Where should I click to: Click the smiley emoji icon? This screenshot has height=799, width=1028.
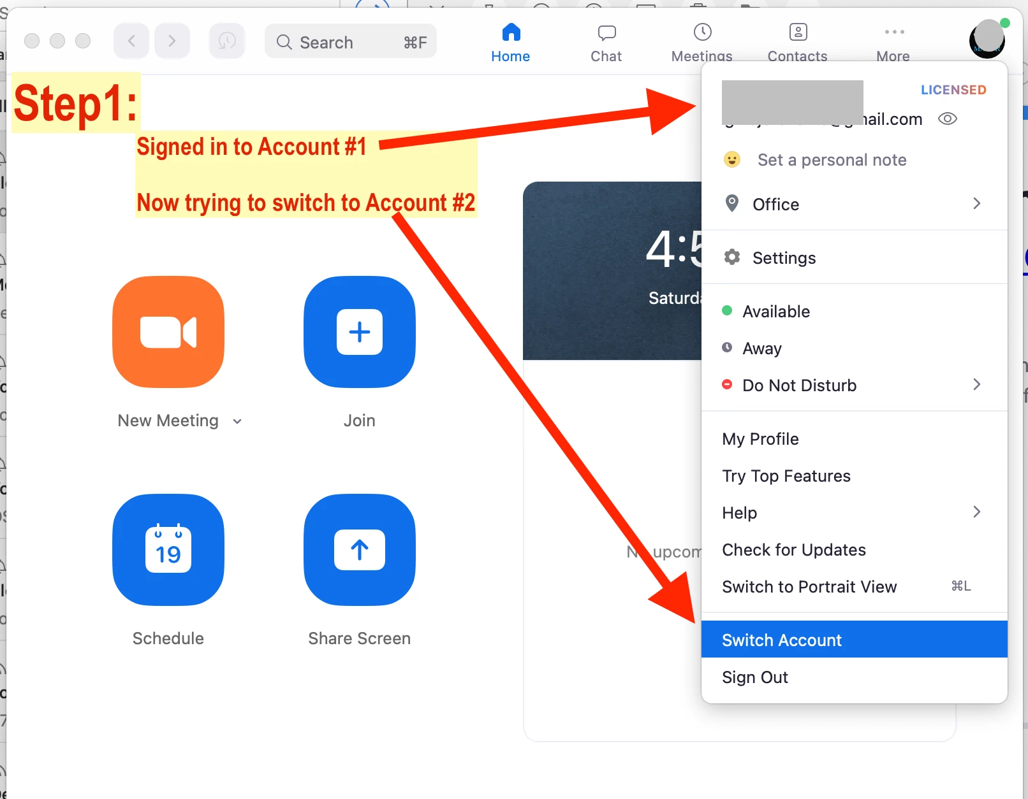[732, 159]
